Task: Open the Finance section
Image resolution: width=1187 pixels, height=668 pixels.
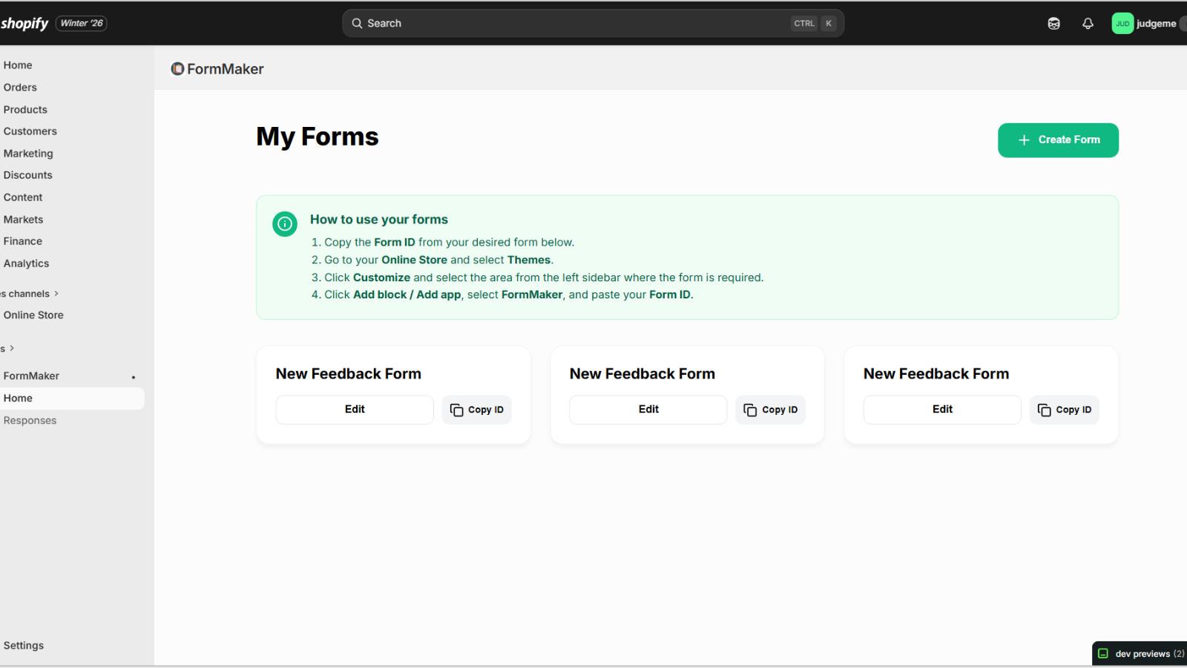Action: pyautogui.click(x=23, y=241)
